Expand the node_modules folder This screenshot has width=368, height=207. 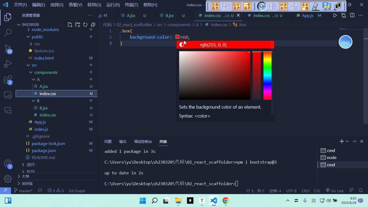click(28, 29)
